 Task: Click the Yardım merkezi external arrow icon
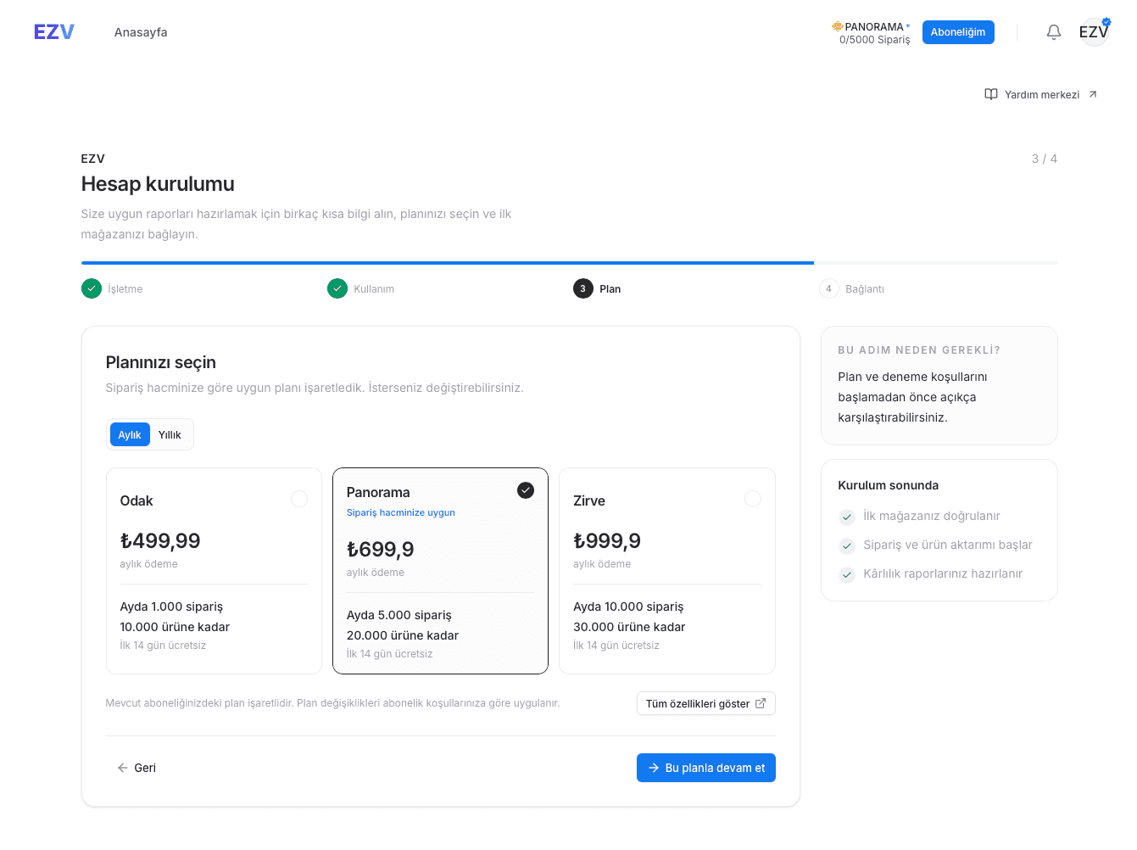[x=1093, y=94]
